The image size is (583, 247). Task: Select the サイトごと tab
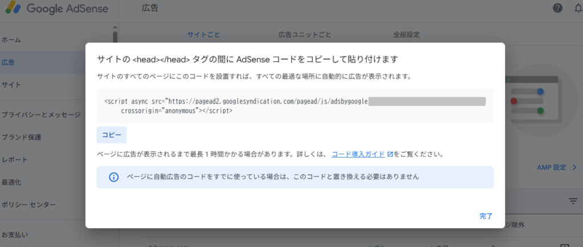203,35
